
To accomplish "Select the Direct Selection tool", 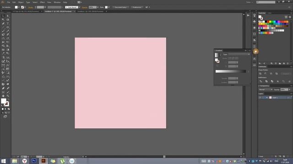I will [x=8, y=16].
